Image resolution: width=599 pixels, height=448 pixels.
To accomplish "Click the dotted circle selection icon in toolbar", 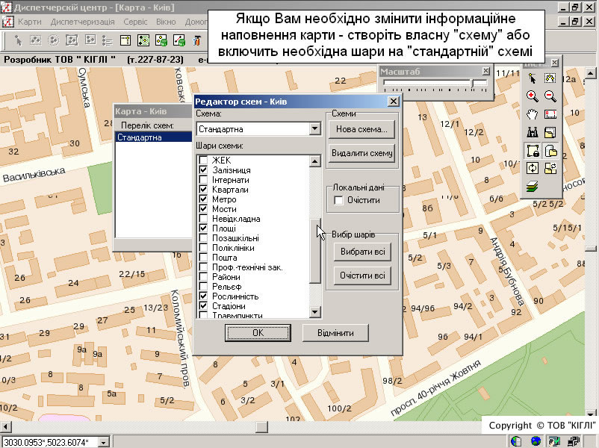I will (x=54, y=40).
